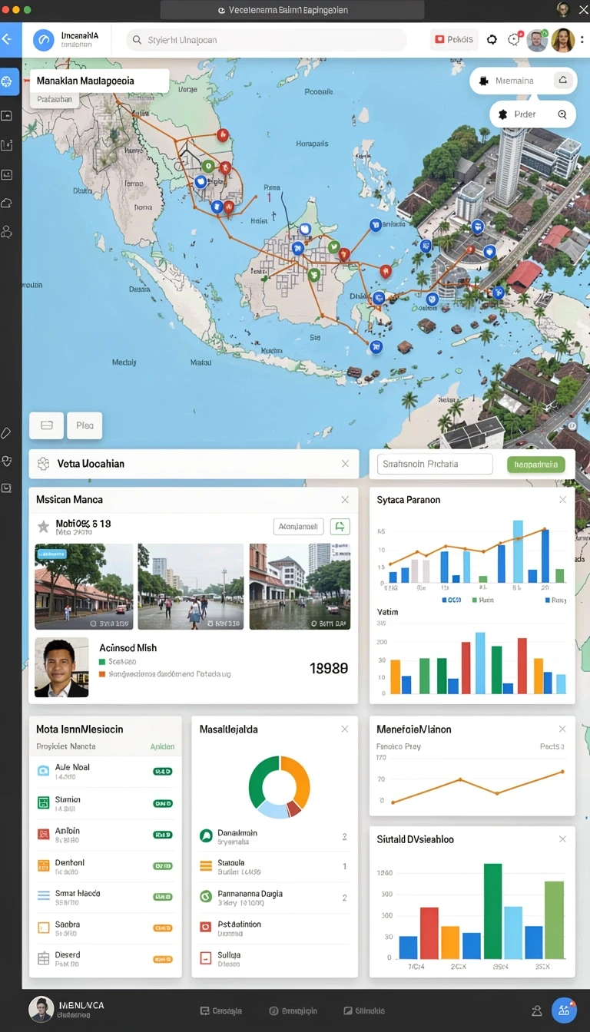Screen dimensions: 590x1032
Task: Click the magnifier icon in Prder pill
Action: 562,114
